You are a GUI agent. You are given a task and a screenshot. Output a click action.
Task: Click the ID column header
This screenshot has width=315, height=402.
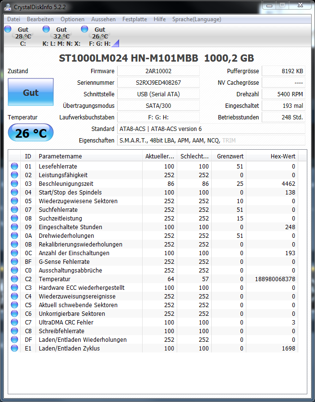(x=28, y=156)
